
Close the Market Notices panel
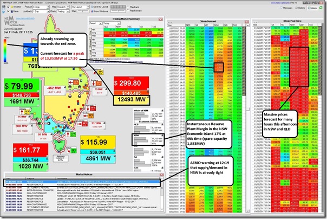(161, 175)
